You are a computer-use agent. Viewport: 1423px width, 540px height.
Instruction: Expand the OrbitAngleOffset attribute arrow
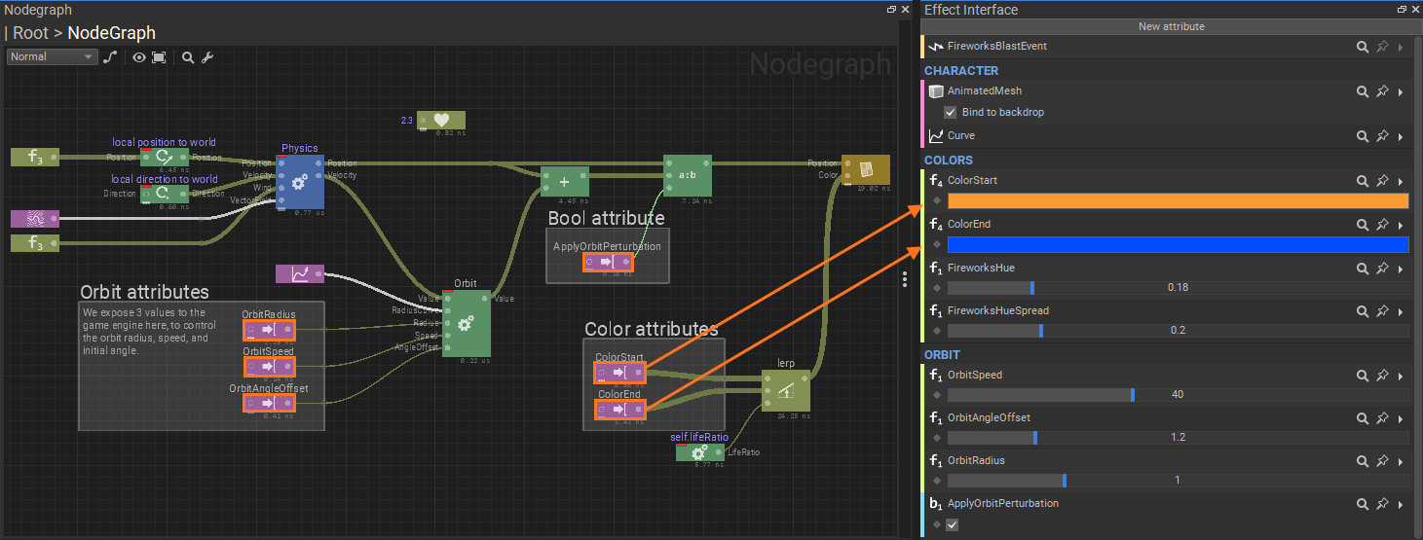point(1401,418)
